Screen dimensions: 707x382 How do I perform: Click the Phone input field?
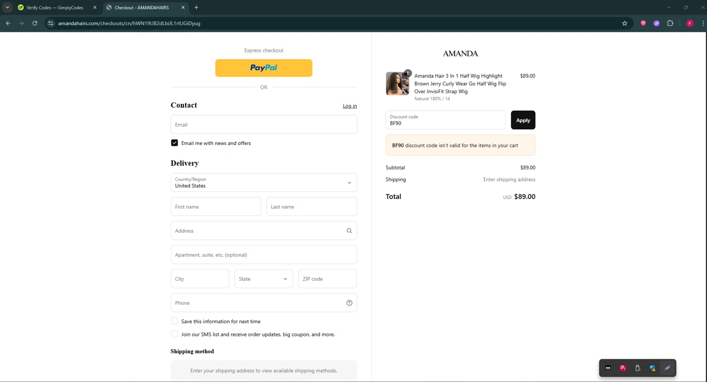264,303
